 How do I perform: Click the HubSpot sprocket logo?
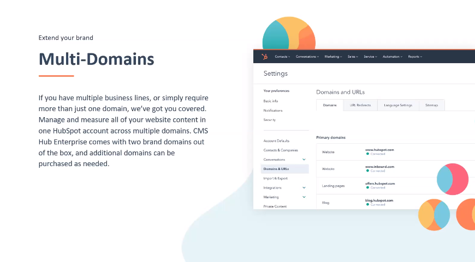pyautogui.click(x=264, y=57)
